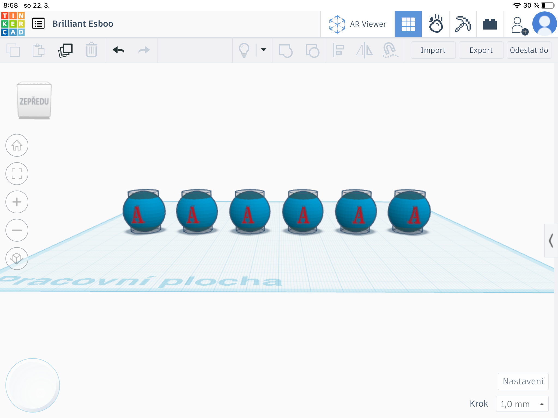The image size is (558, 418).
Task: Redo the last action
Action: 144,50
